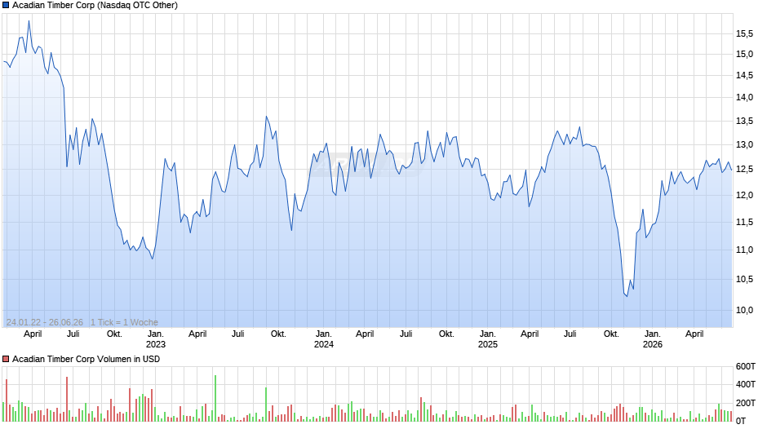This screenshot has height=429, width=767.
Task: Click the 'Acadian Timber Corp Volumen in USD' label
Action: coord(86,359)
